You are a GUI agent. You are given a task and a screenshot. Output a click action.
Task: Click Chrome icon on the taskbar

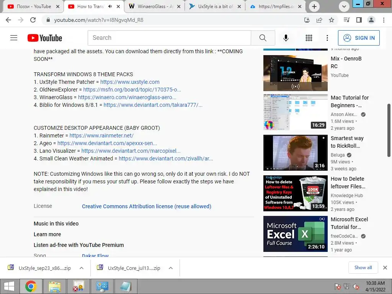point(31,286)
